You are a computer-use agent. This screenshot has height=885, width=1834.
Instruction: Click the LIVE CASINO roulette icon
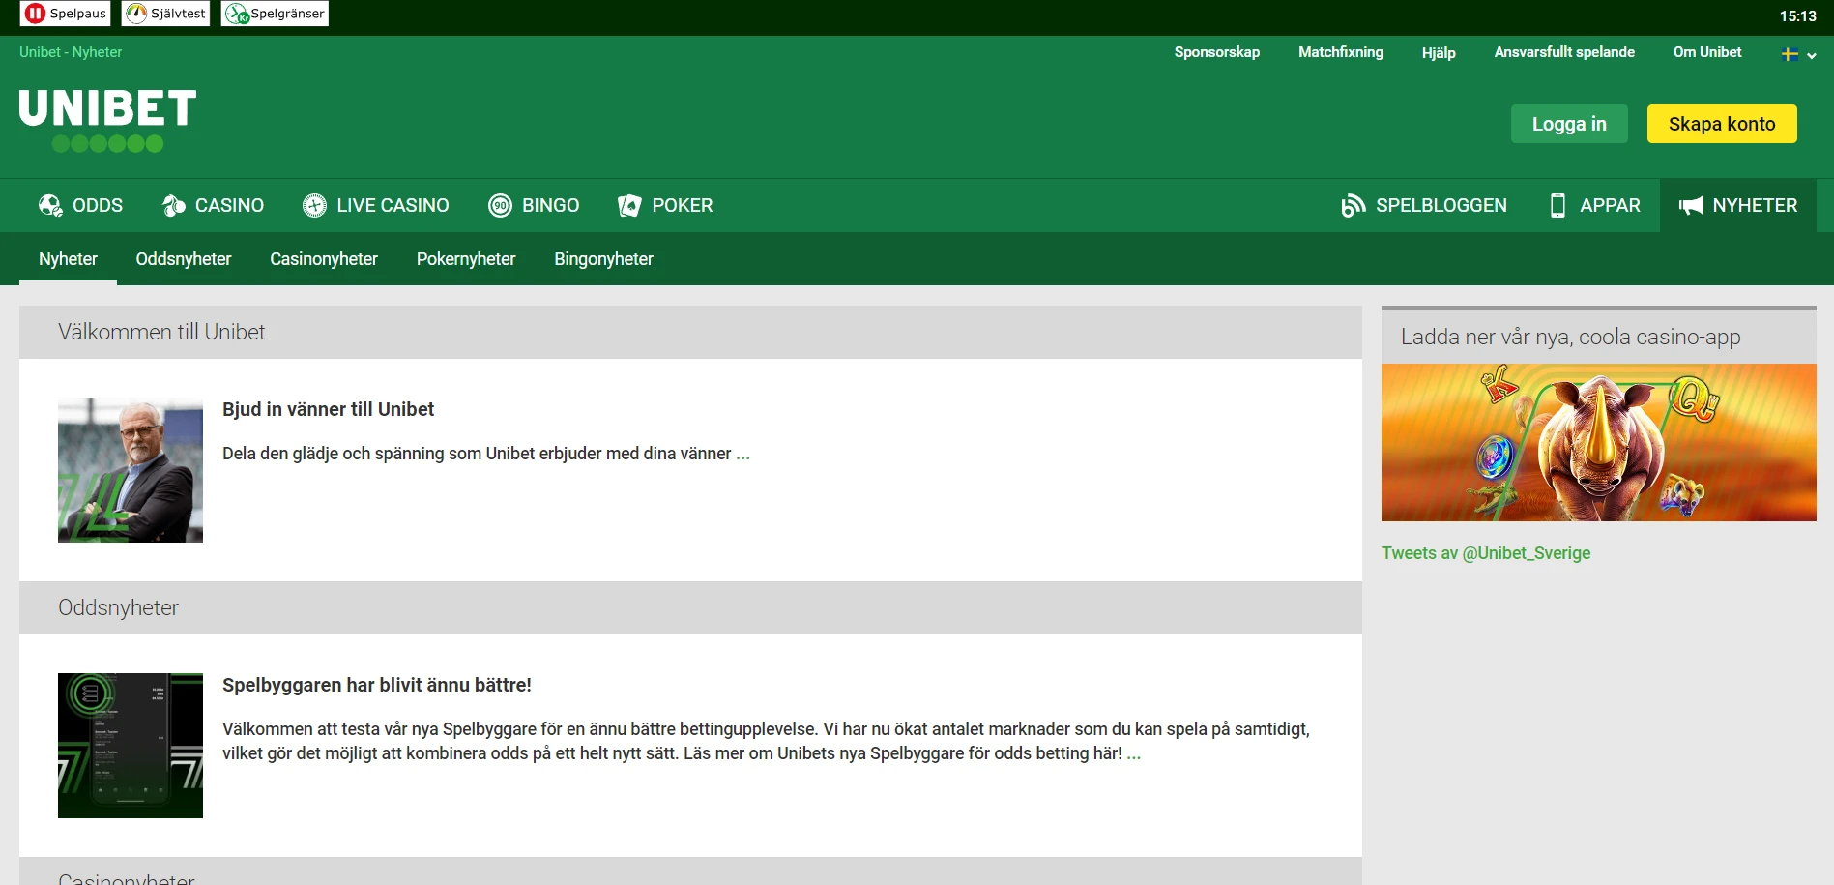[314, 205]
